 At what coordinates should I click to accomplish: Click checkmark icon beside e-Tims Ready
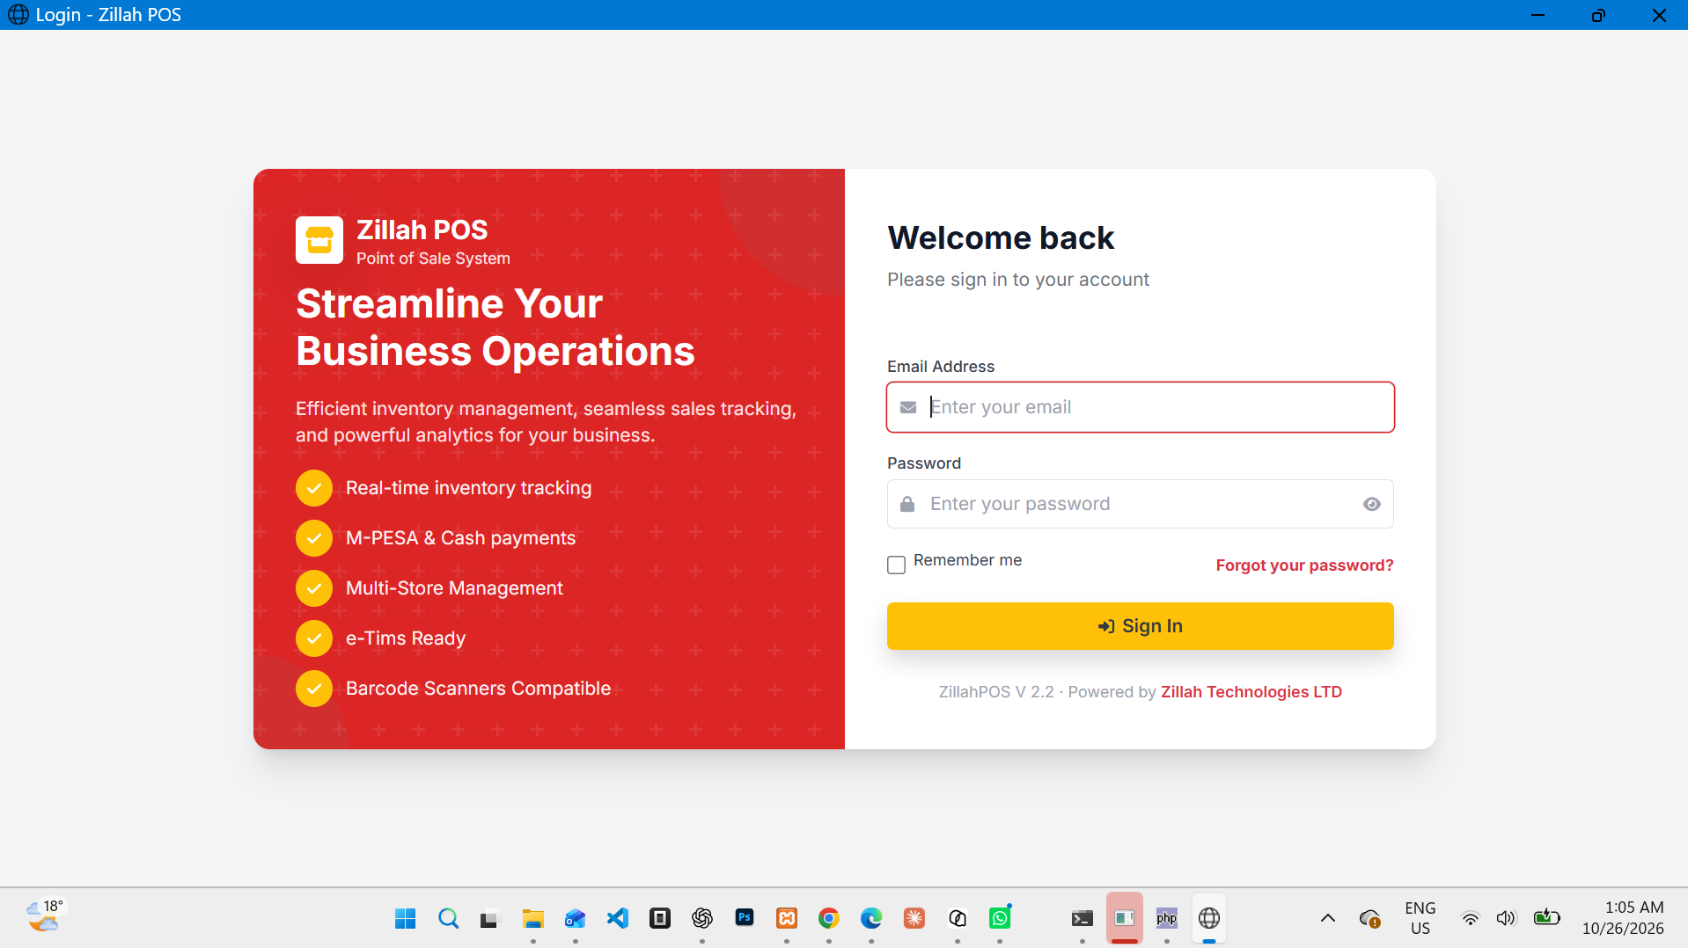click(314, 638)
